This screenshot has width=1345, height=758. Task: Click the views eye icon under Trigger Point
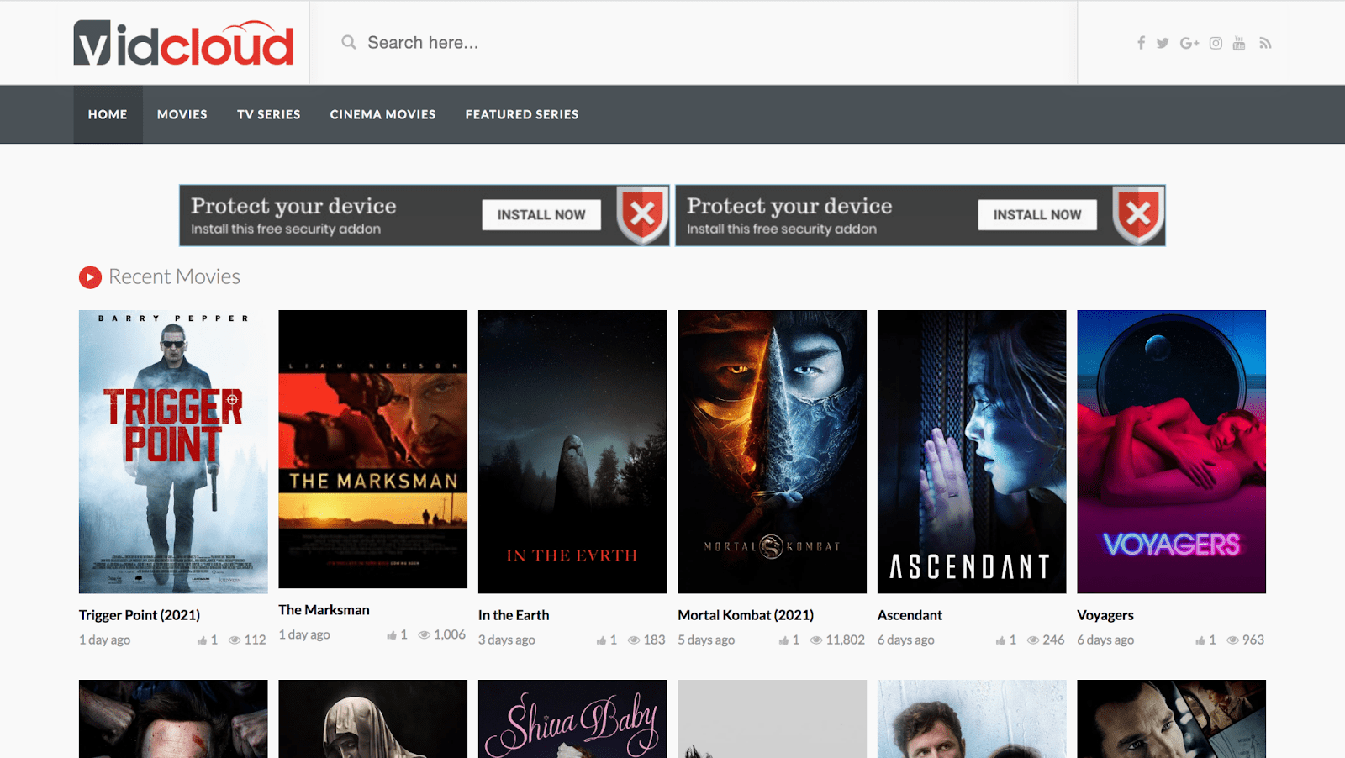pyautogui.click(x=235, y=640)
